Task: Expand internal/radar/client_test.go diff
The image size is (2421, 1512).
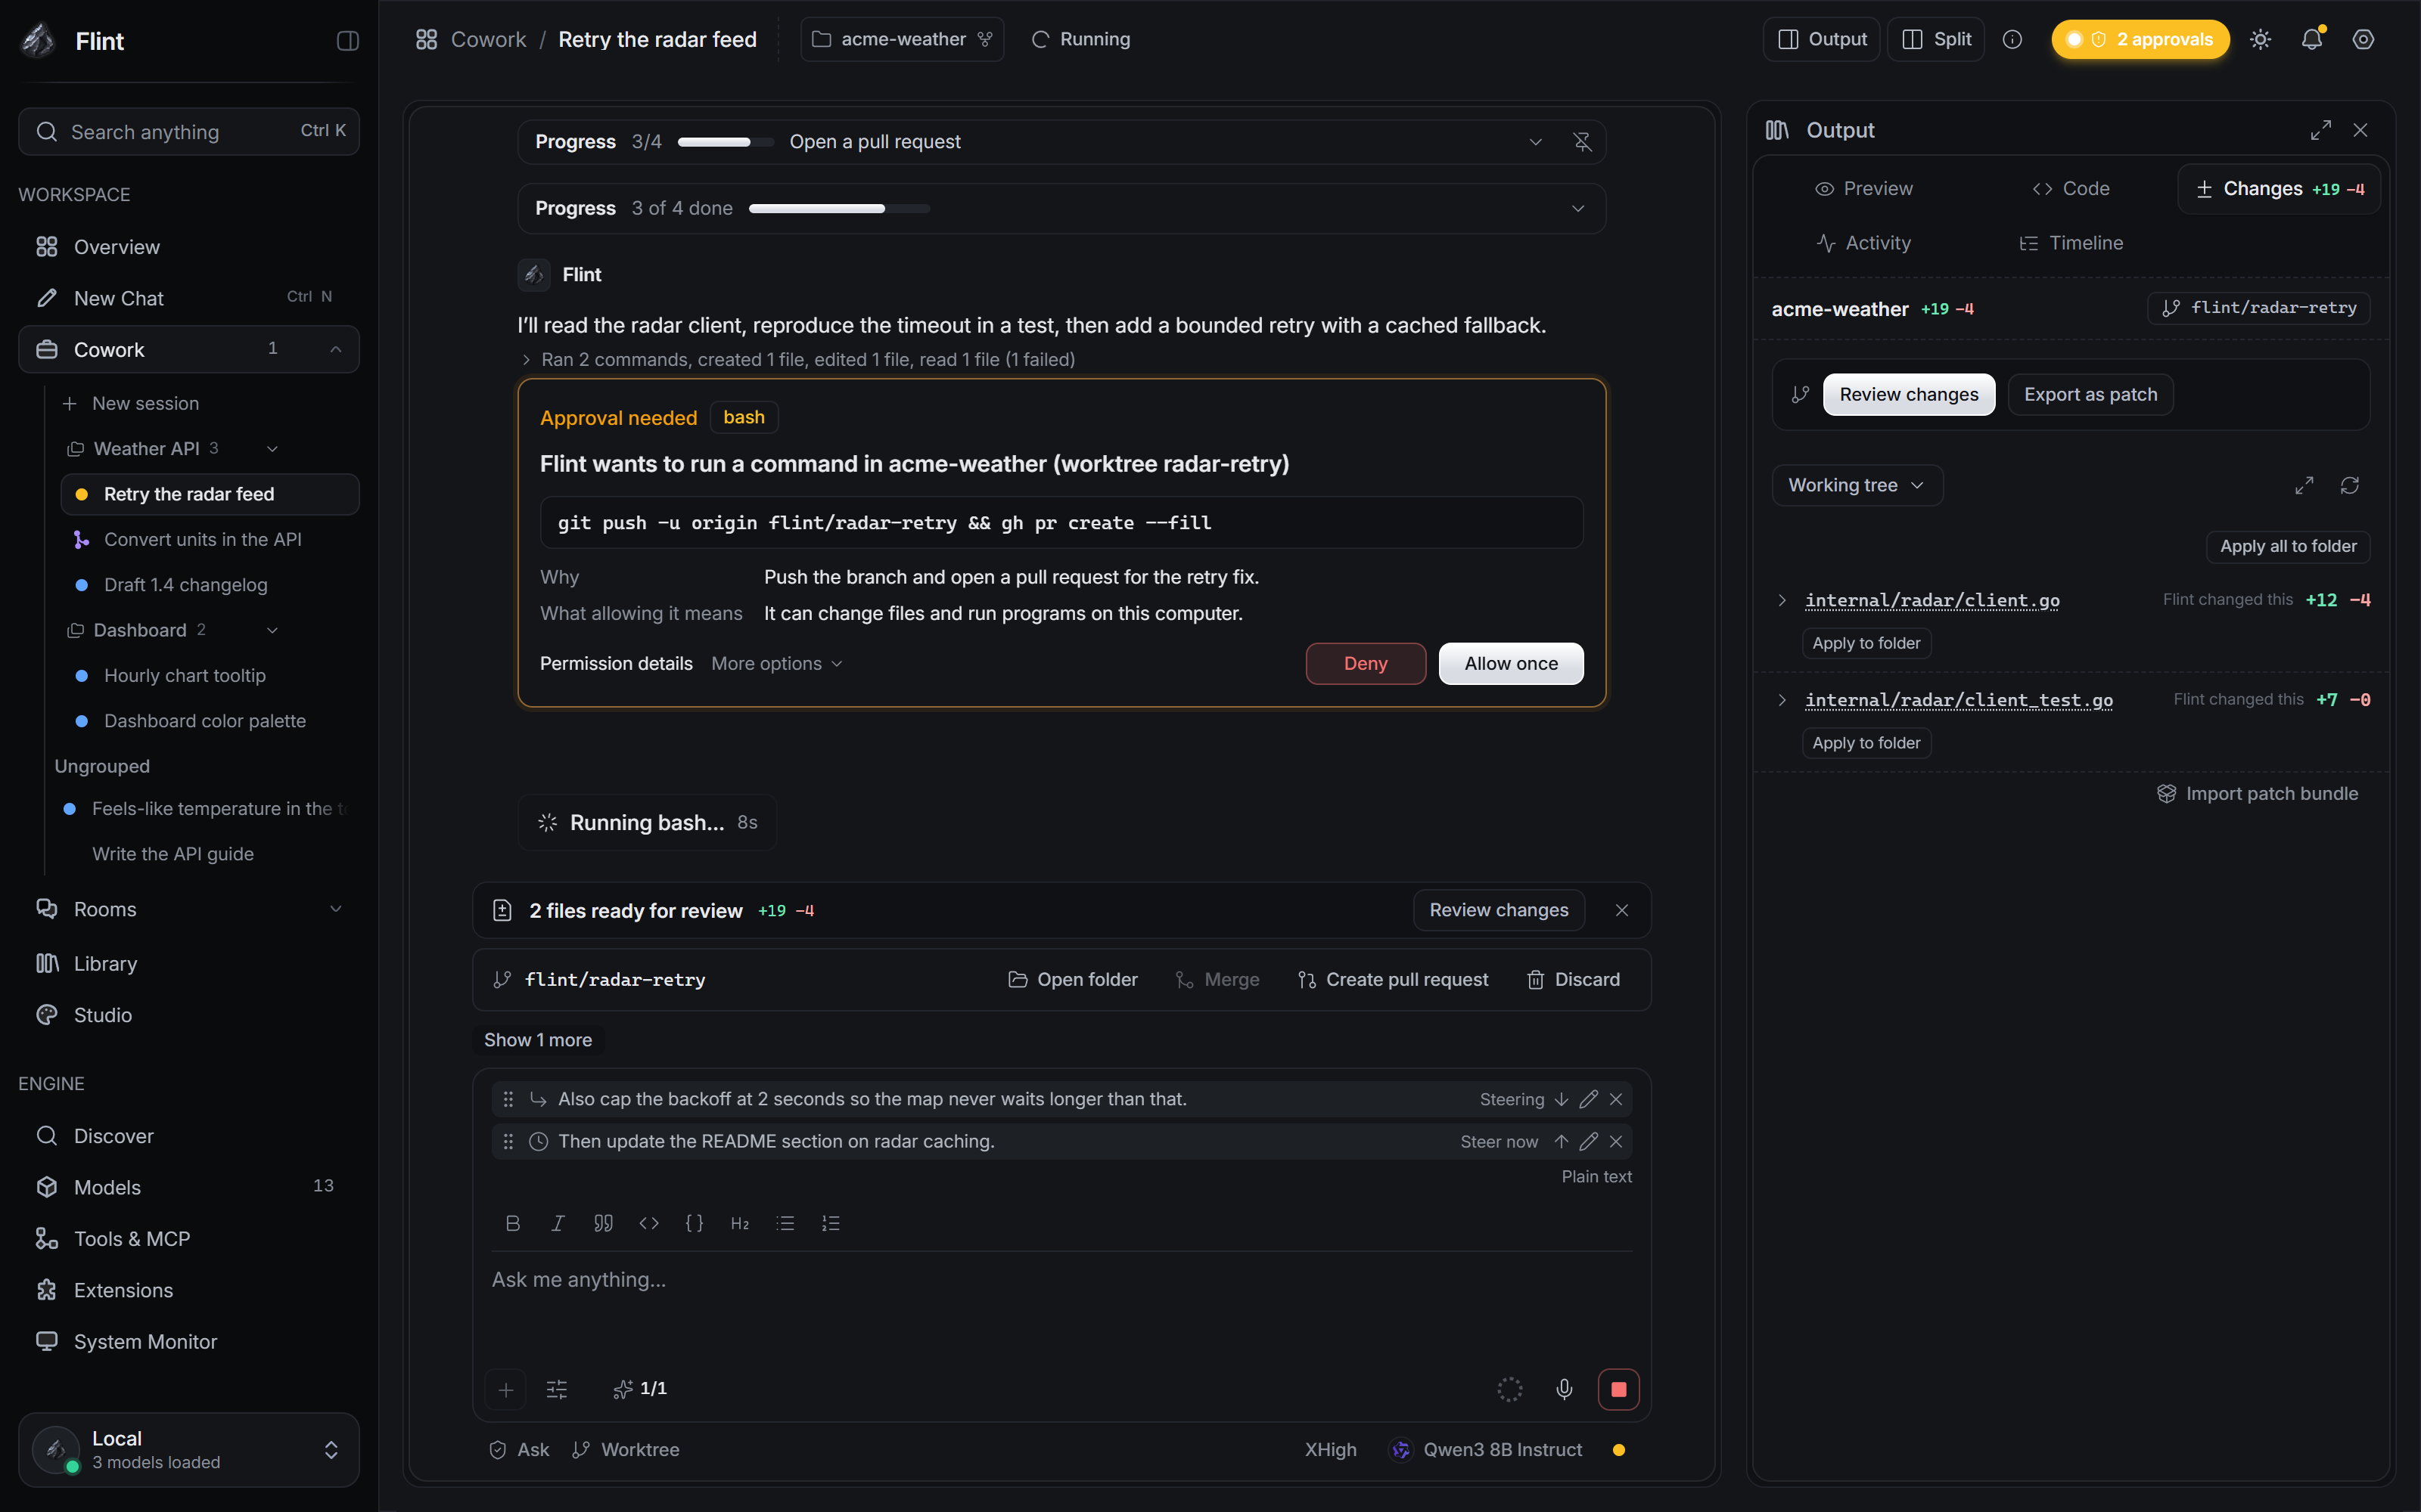Action: tap(1781, 700)
